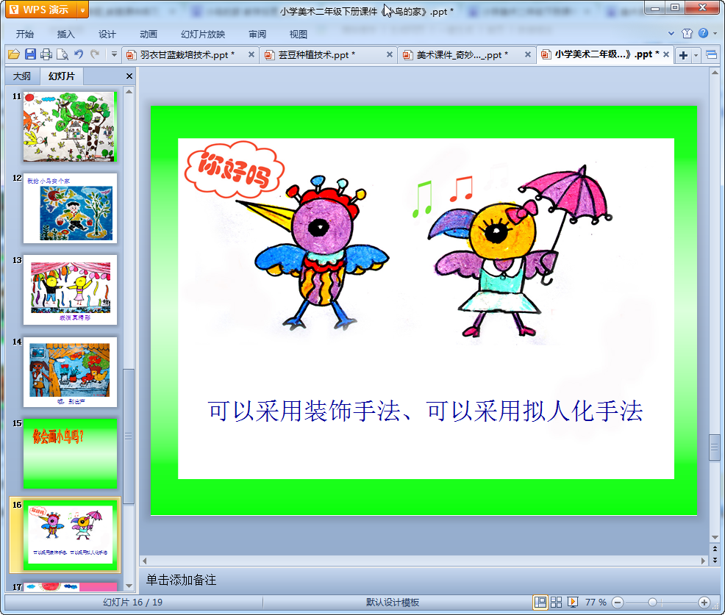
Task: Click the zoom slider handle
Action: [x=652, y=603]
